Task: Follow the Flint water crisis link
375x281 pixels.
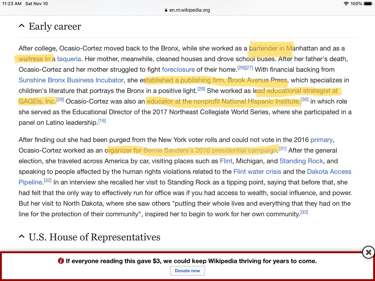Action: point(257,172)
